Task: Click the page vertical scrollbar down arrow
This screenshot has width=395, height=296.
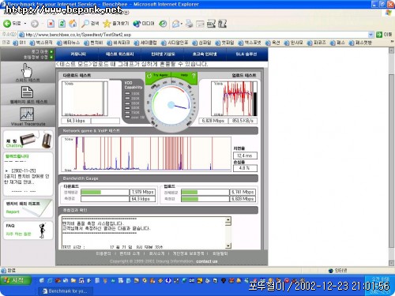Action: tap(391, 263)
